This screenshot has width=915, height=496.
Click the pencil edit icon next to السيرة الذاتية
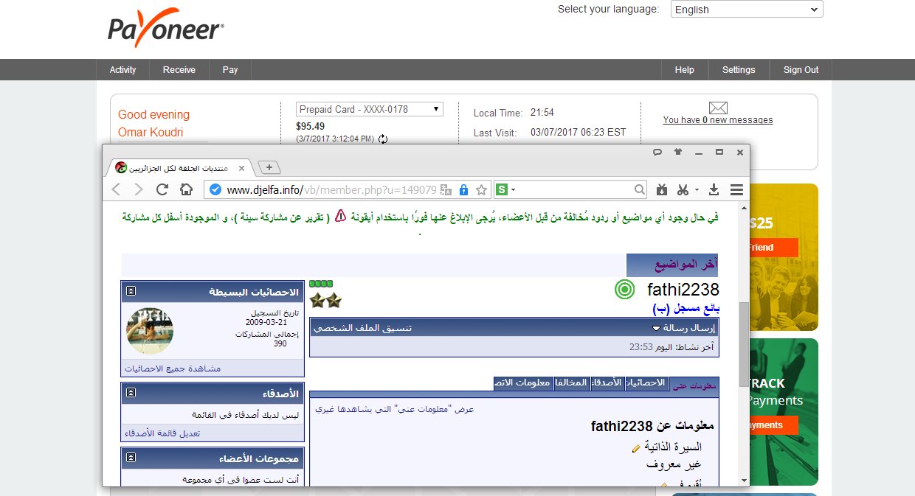[x=637, y=448]
